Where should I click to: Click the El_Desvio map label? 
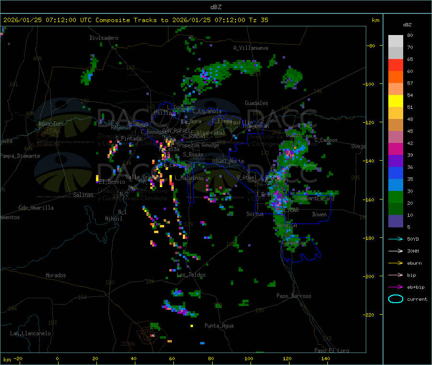[112, 182]
